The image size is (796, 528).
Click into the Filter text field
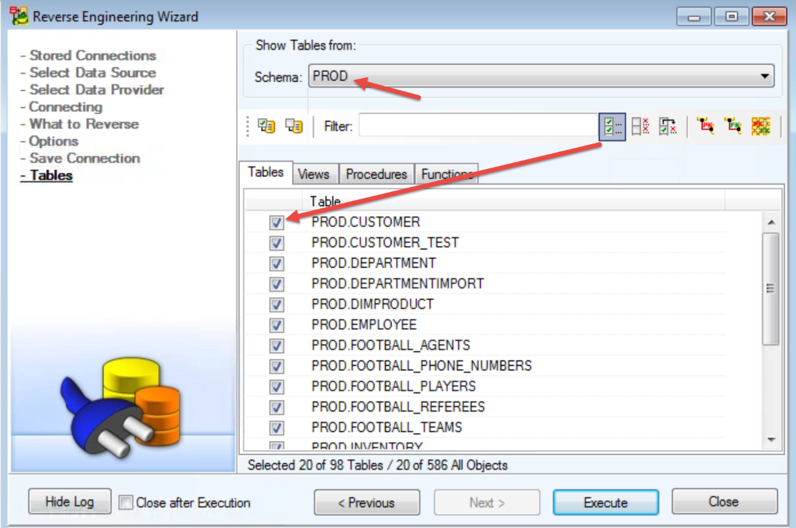pyautogui.click(x=478, y=127)
